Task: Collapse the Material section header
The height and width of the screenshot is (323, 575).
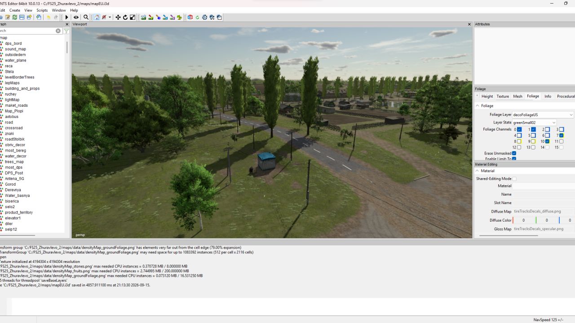Action: (x=525, y=171)
